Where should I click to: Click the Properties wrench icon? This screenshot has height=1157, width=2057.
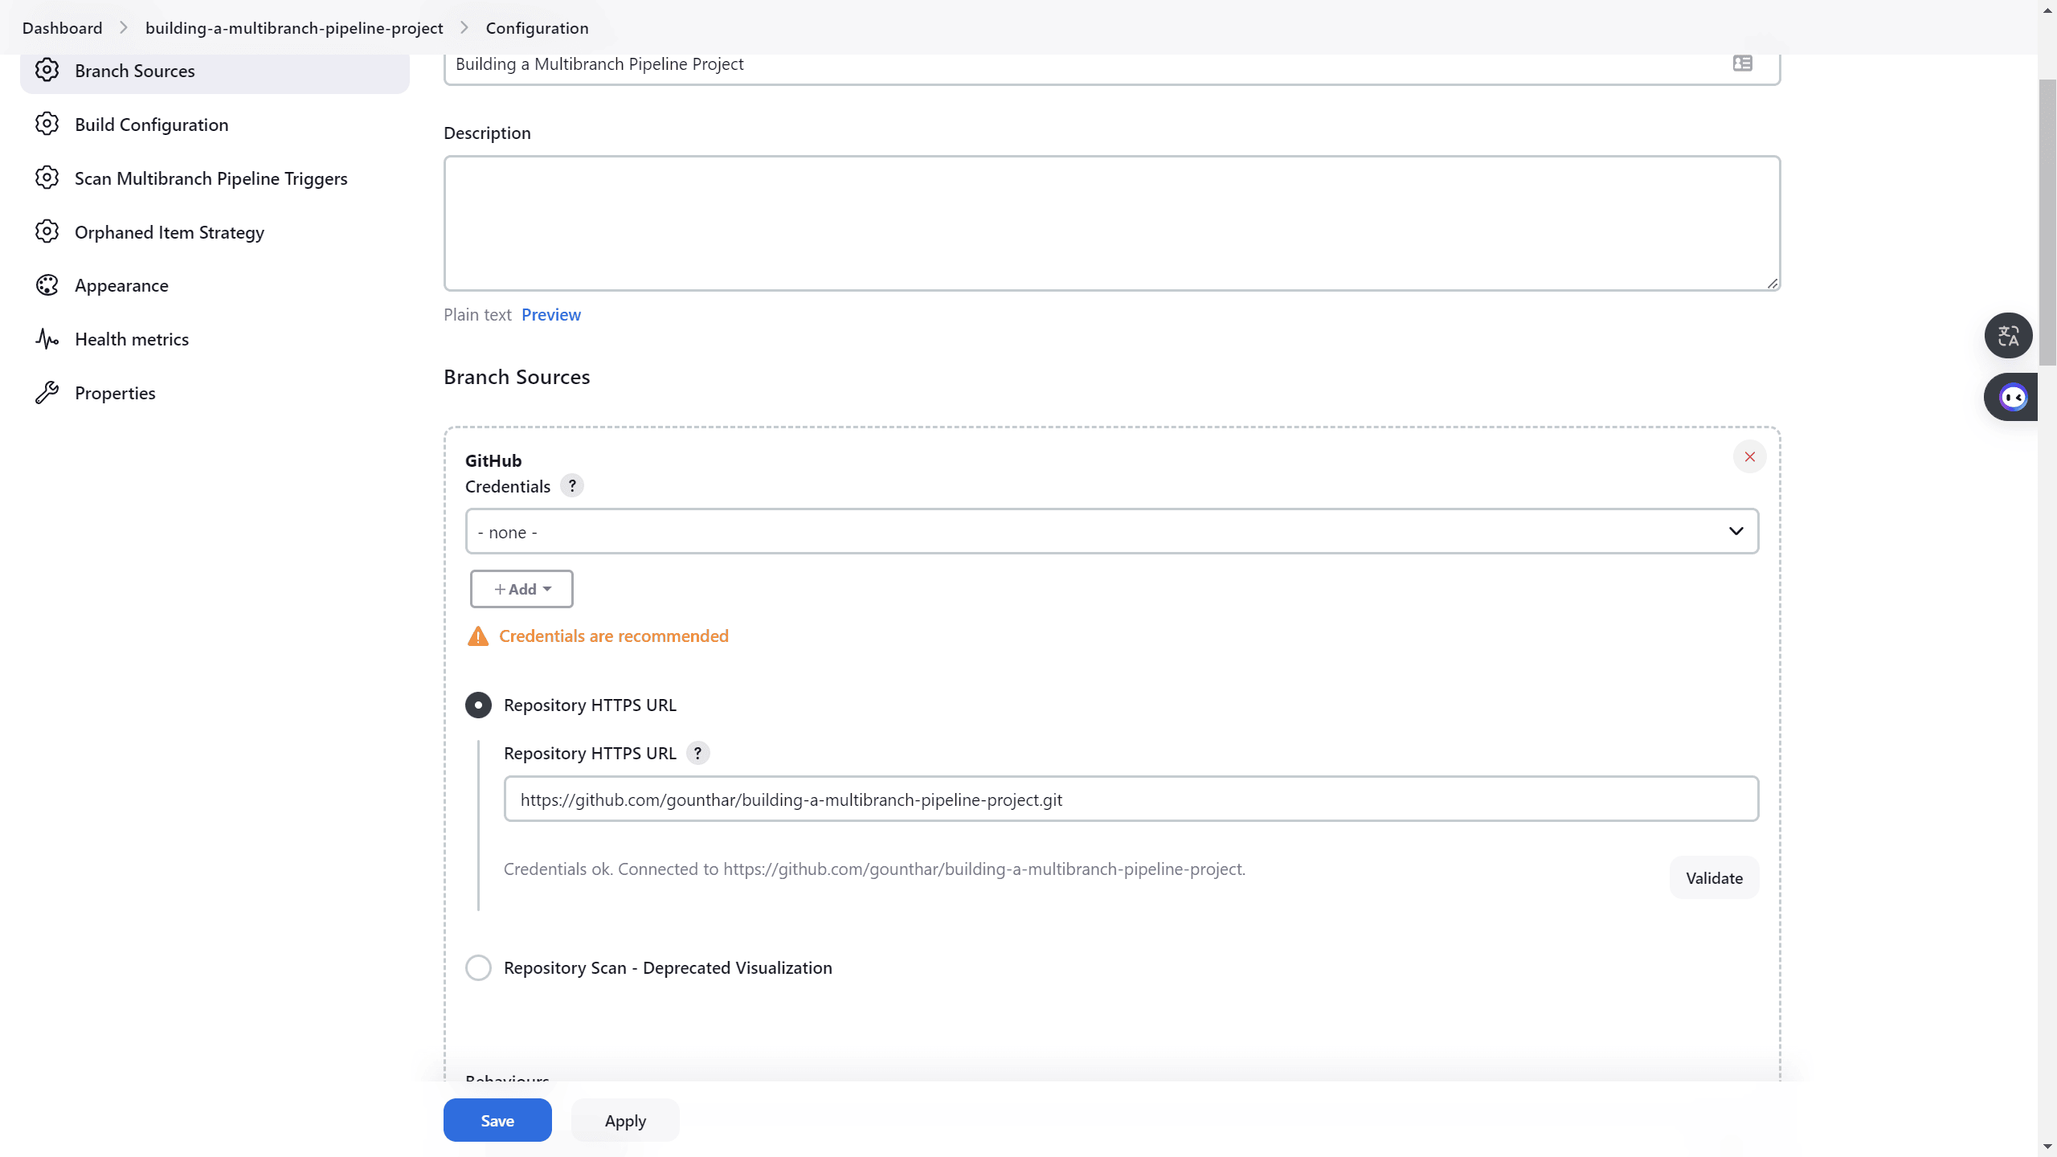coord(47,393)
